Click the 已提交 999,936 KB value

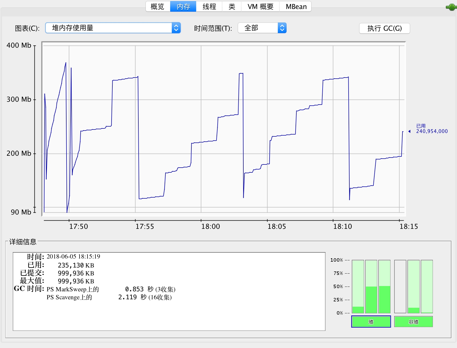tap(76, 273)
